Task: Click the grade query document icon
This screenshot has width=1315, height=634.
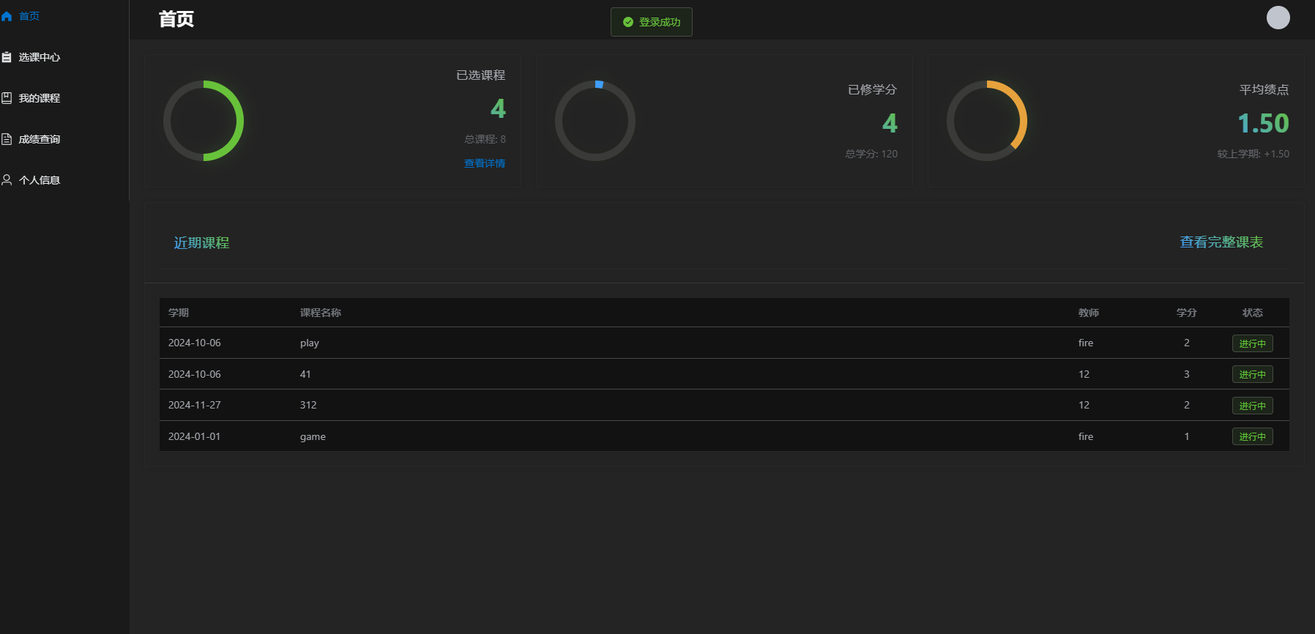Action: (7, 139)
